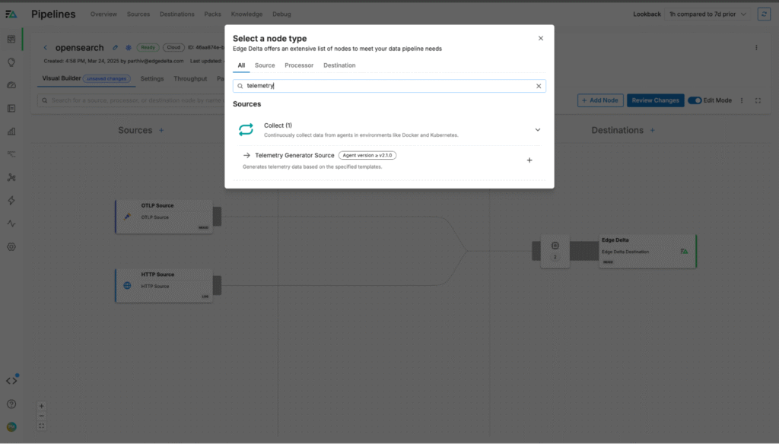Add a new source with Sources plus
The height and width of the screenshot is (444, 779).
(161, 131)
